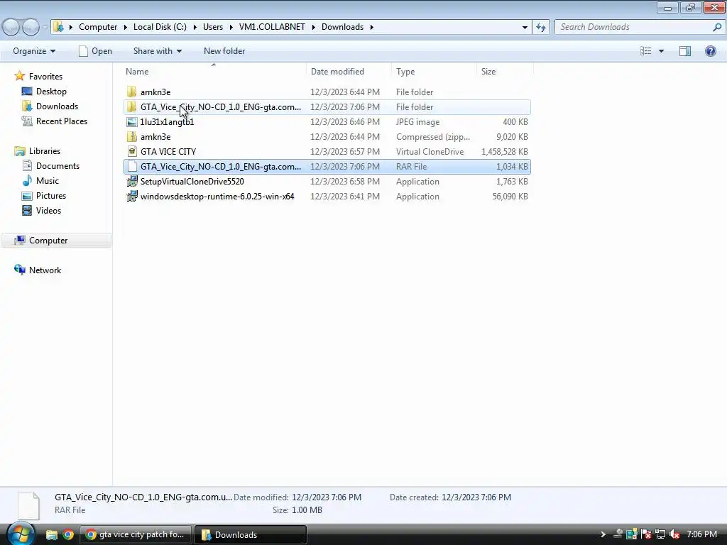Click the 1,458,528 KB size value
Screen dimensions: 727x545
[505, 152]
